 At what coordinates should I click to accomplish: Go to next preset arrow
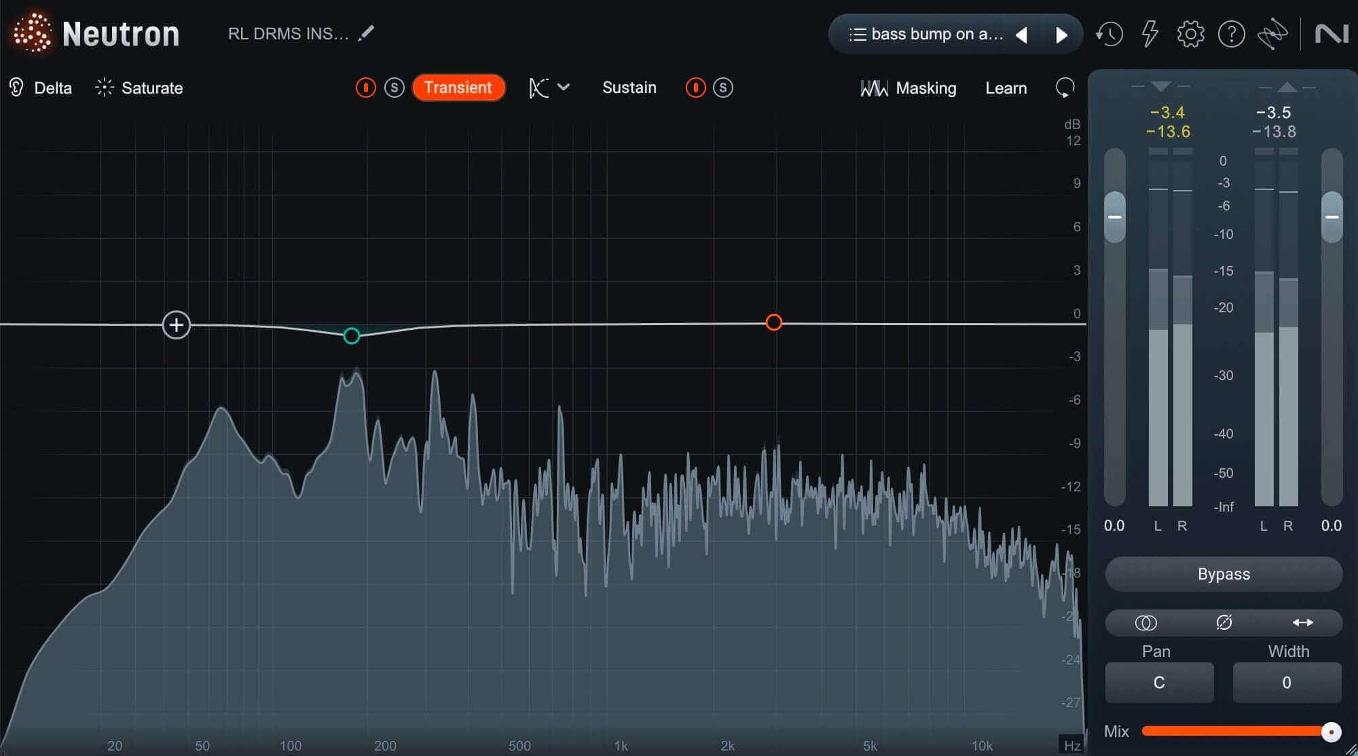1061,35
